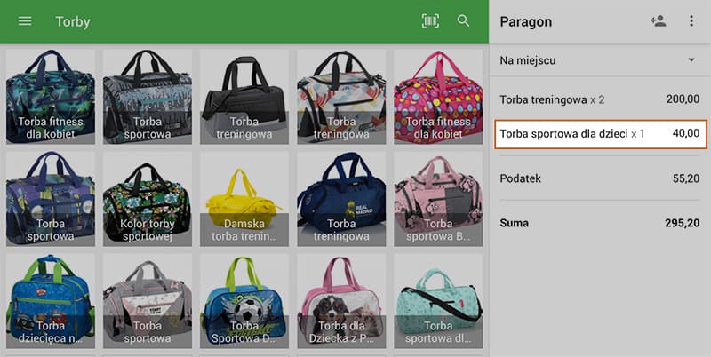
Task: Add the mint green Torba sportowa dl... item
Action: pos(438,301)
